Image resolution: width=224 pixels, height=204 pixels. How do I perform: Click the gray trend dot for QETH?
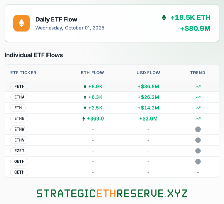tap(198, 161)
